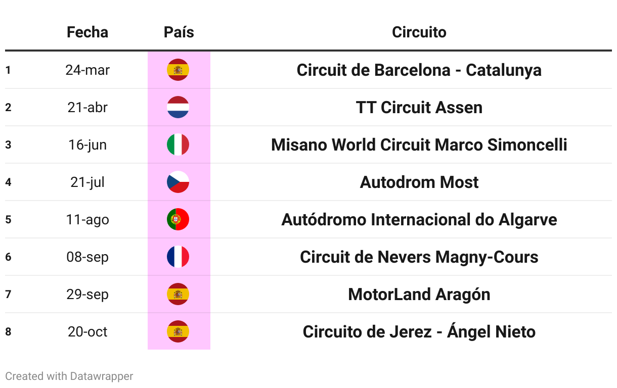Click Circuito de Jerez - Ángel Nieto

pos(419,331)
